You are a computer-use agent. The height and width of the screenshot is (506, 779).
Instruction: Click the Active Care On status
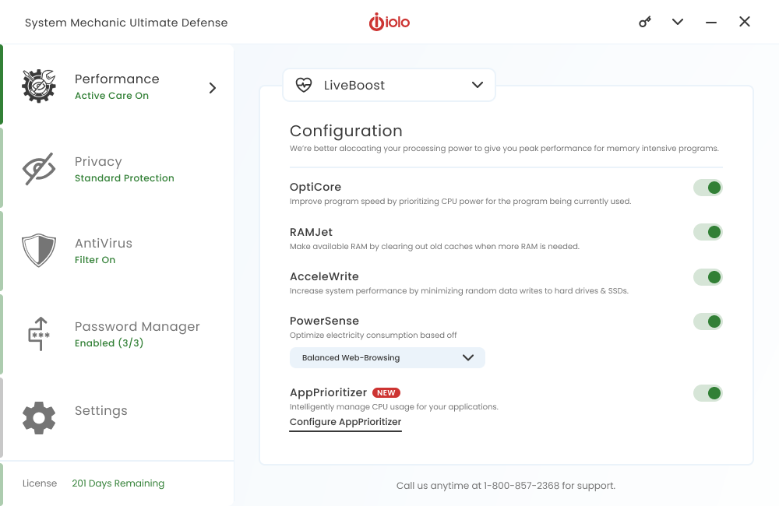coord(111,95)
